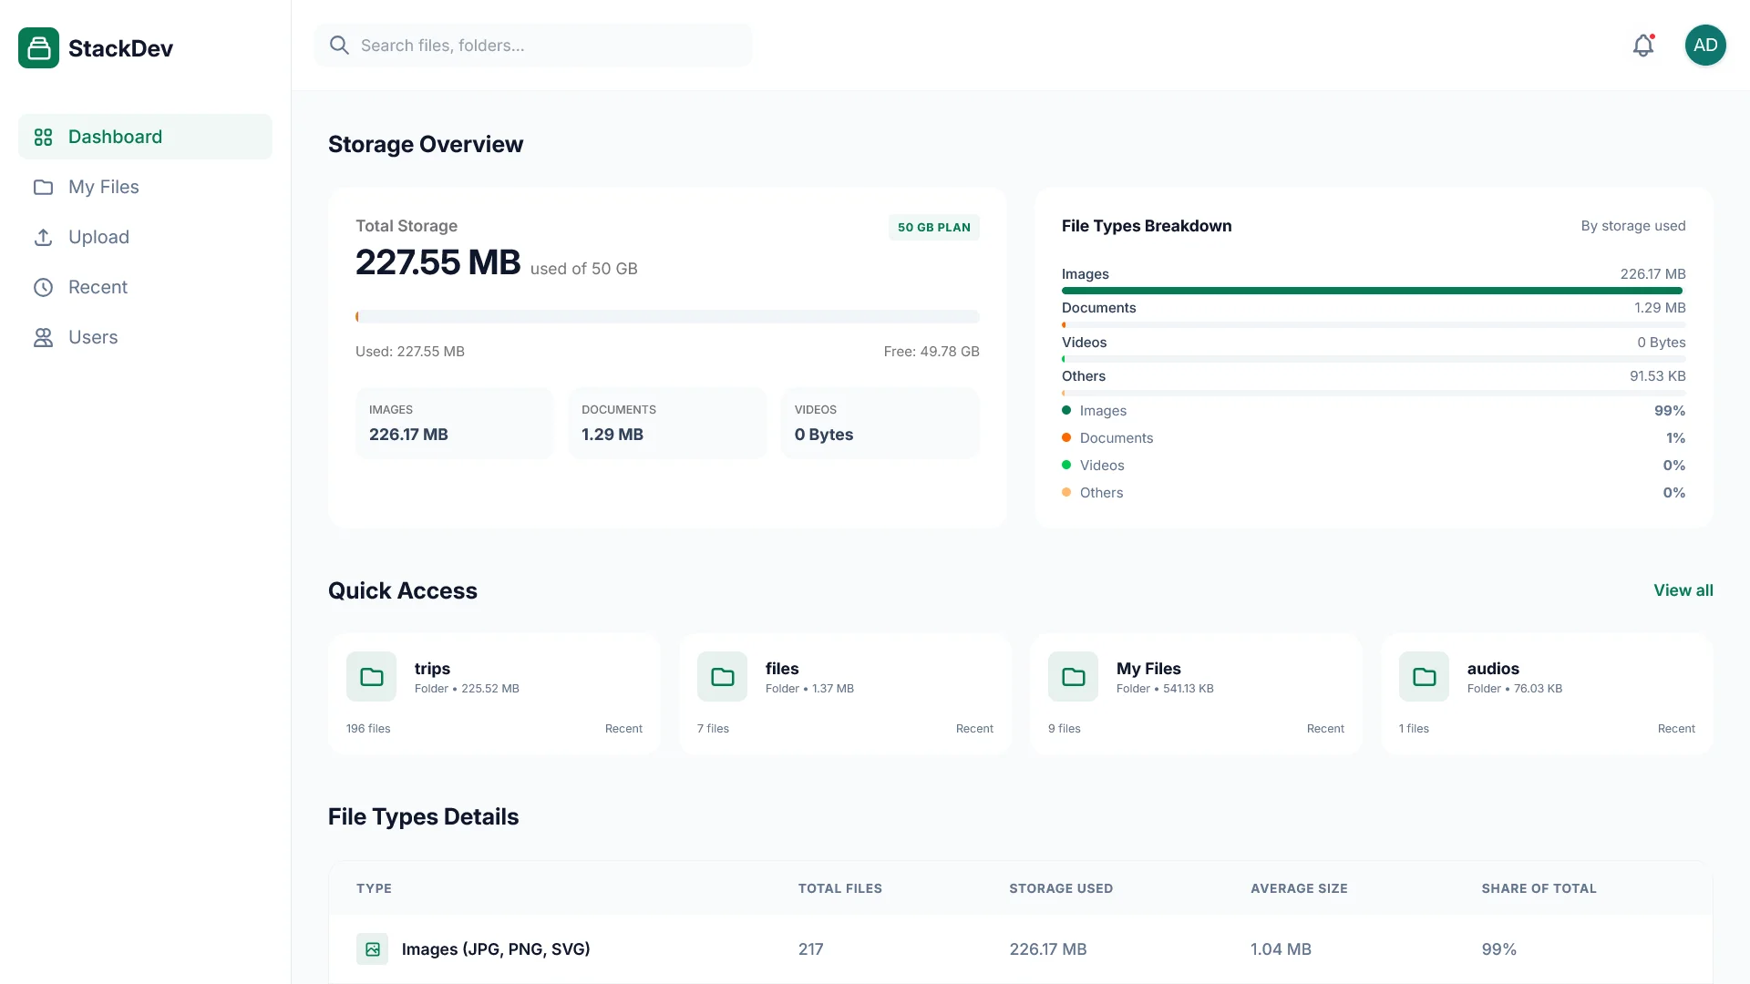
Task: Open the Upload page
Action: pyautogui.click(x=98, y=237)
